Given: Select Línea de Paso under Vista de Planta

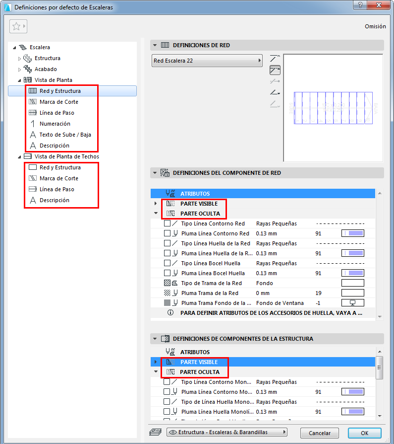Looking at the screenshot, I should point(57,113).
